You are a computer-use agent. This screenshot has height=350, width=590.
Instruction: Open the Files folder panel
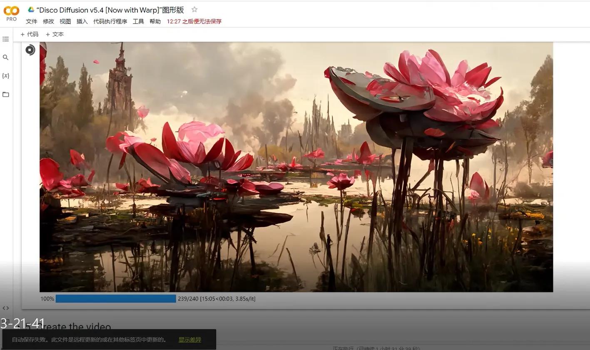tap(5, 95)
